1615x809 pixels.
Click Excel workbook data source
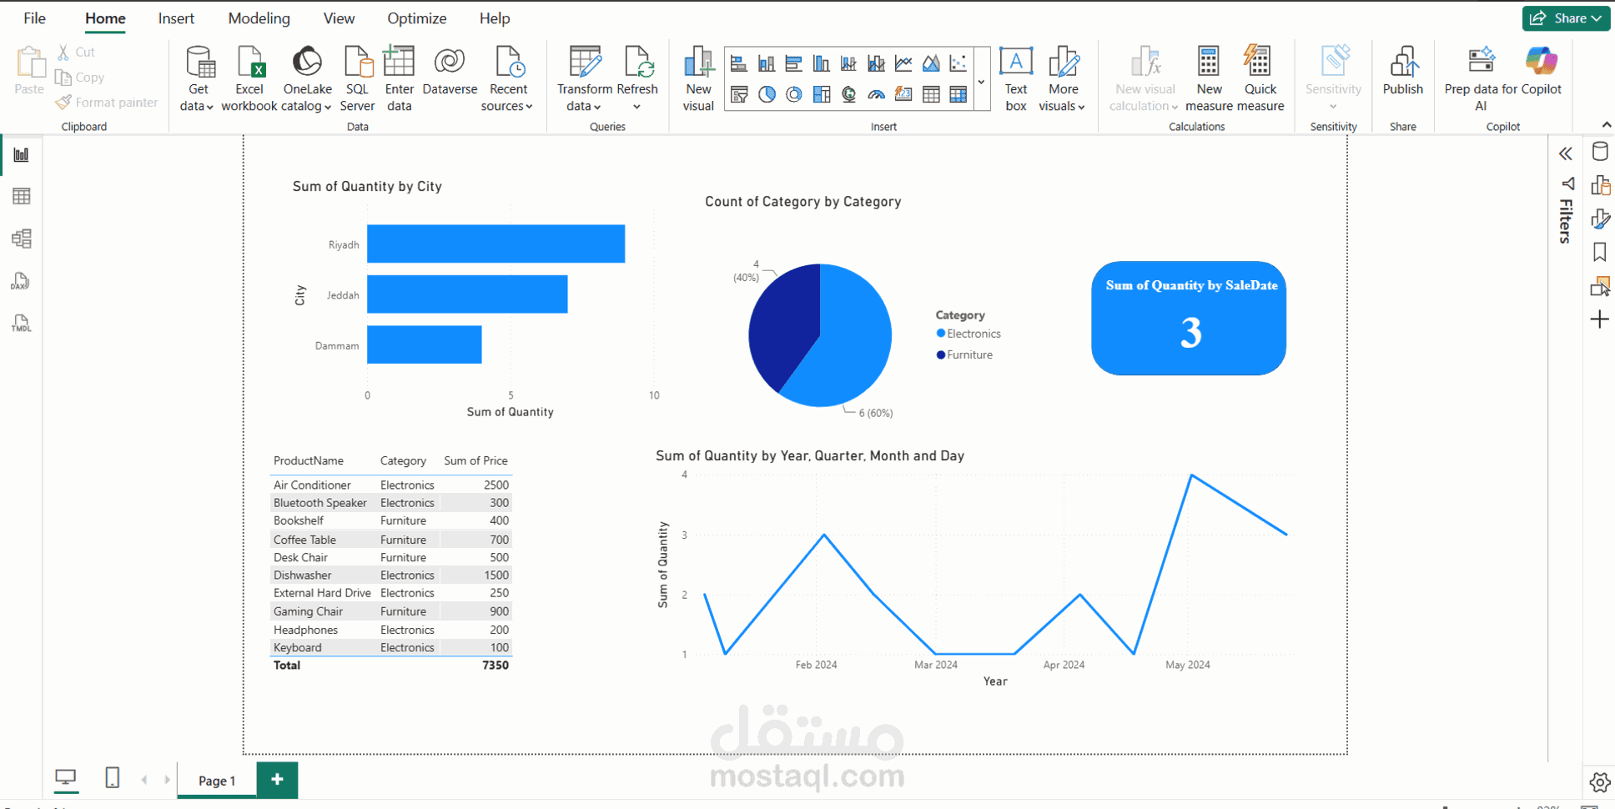point(249,79)
